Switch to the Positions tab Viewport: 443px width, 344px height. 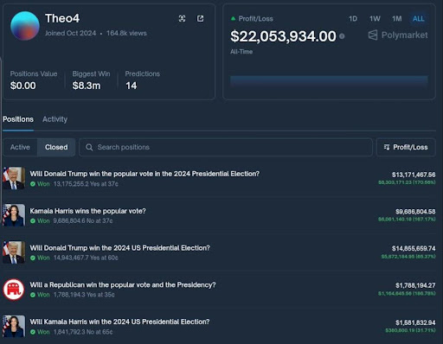point(18,119)
